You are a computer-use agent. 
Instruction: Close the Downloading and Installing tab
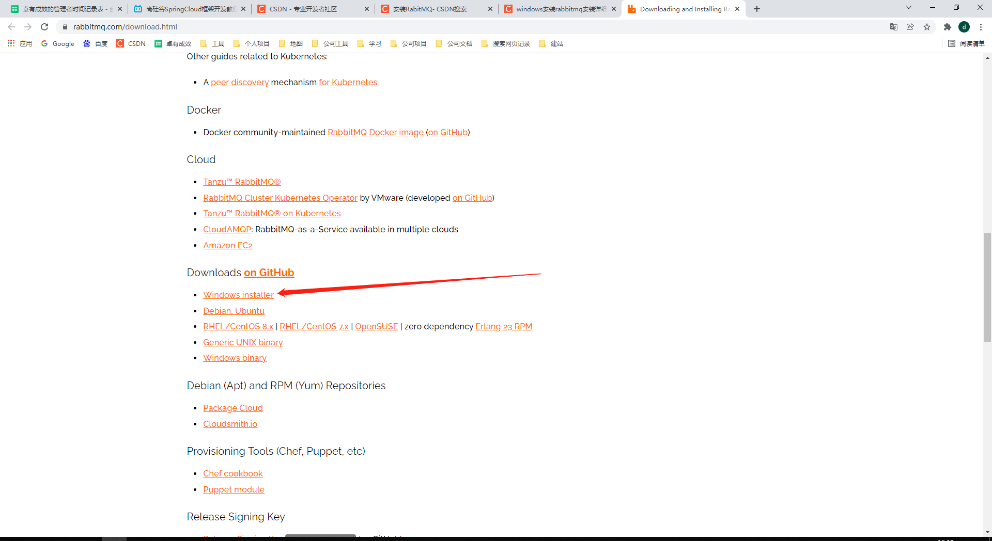click(737, 9)
